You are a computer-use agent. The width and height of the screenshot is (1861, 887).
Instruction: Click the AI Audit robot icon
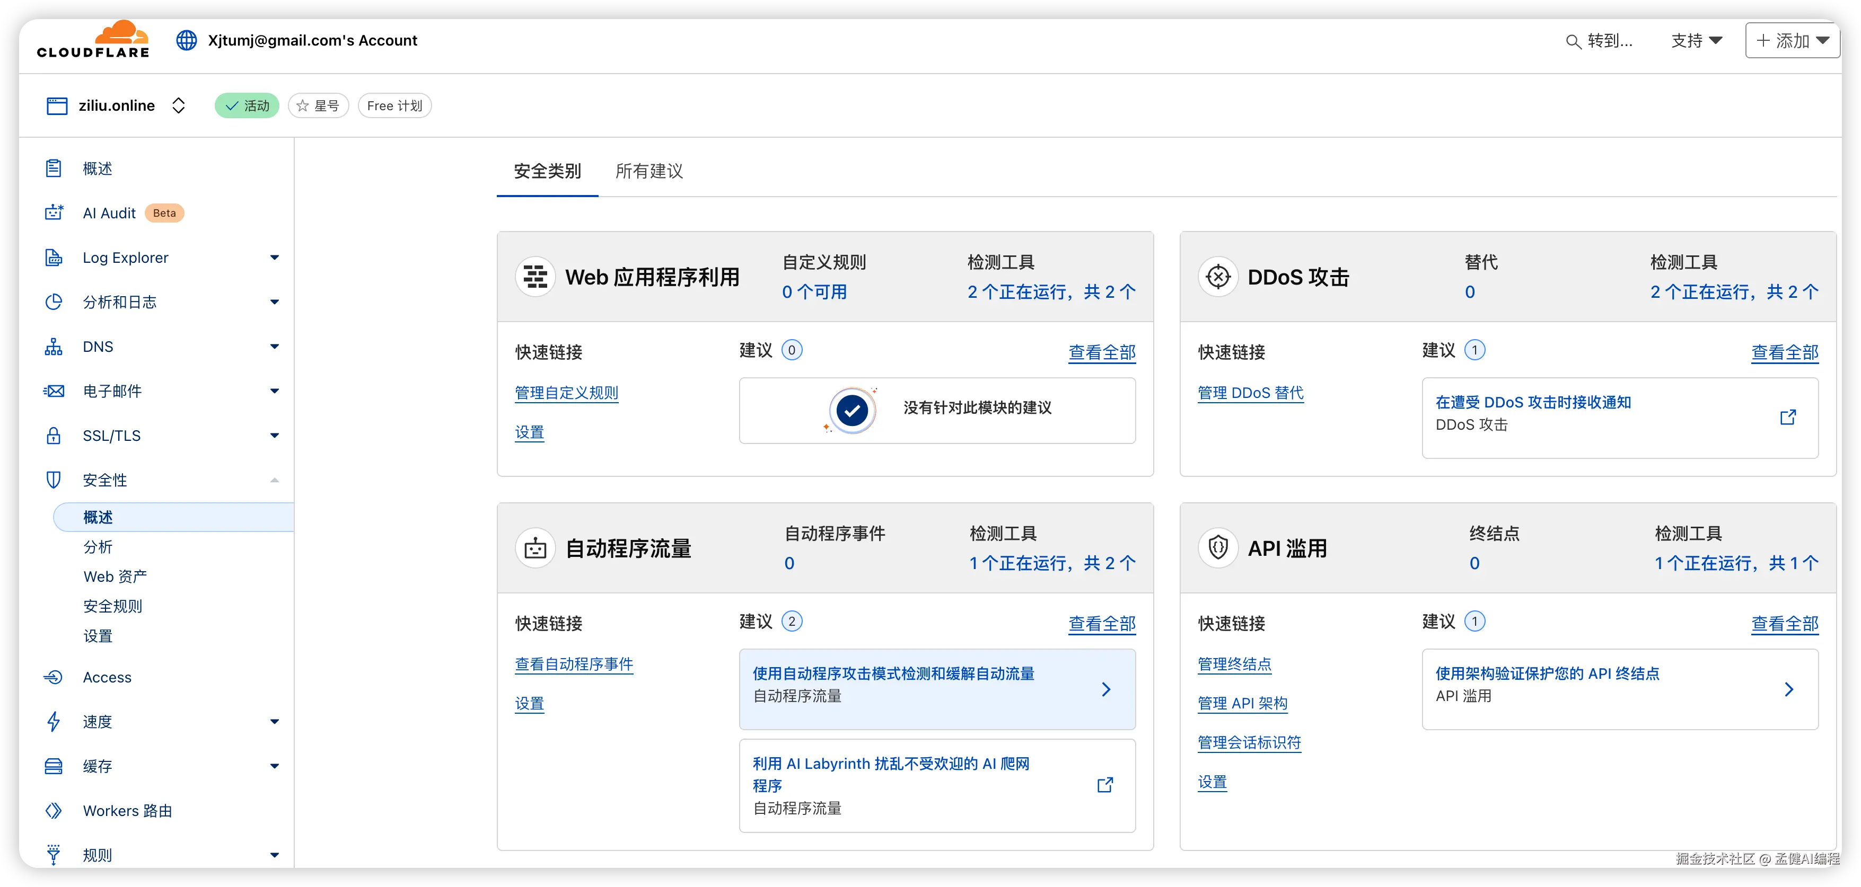click(x=54, y=213)
